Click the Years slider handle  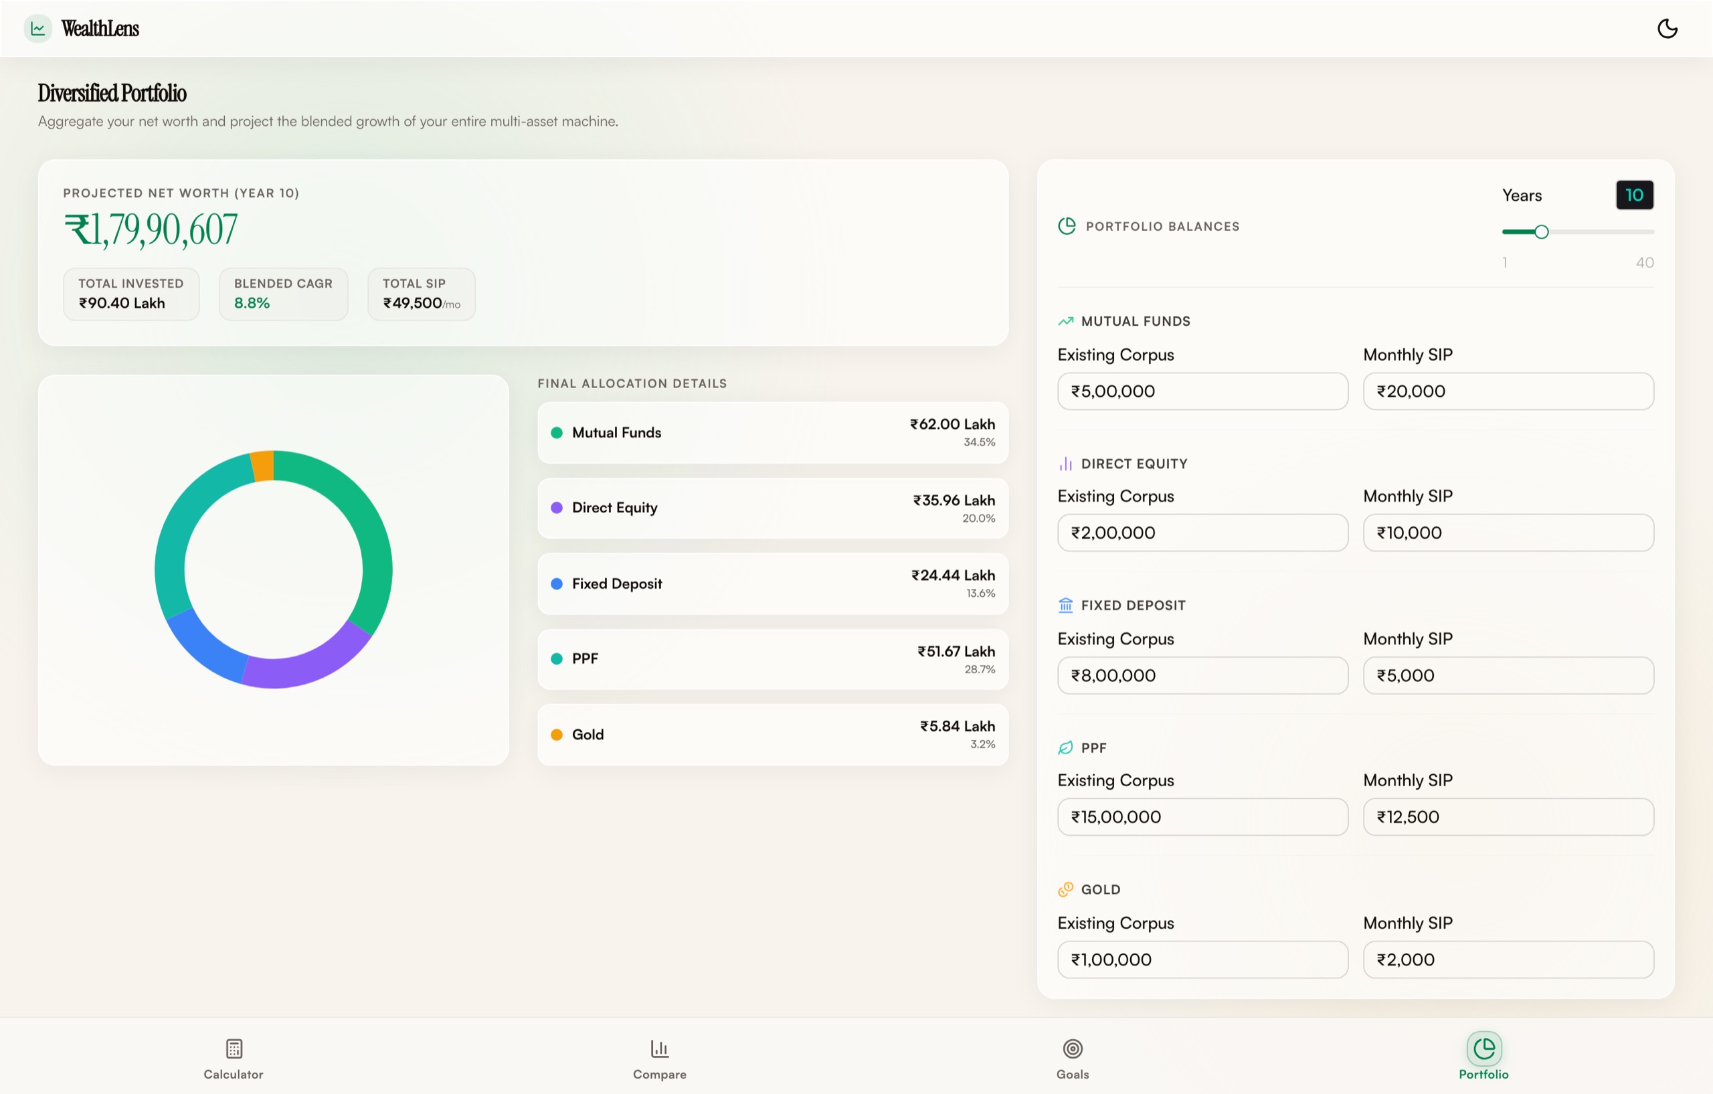1541,232
